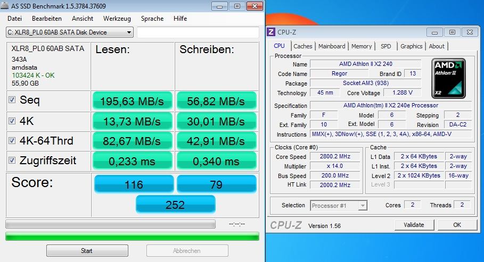Screen dimensions: 484x262
Task: Toggle the 4K-64Thrd test checkbox
Action: click(12, 140)
